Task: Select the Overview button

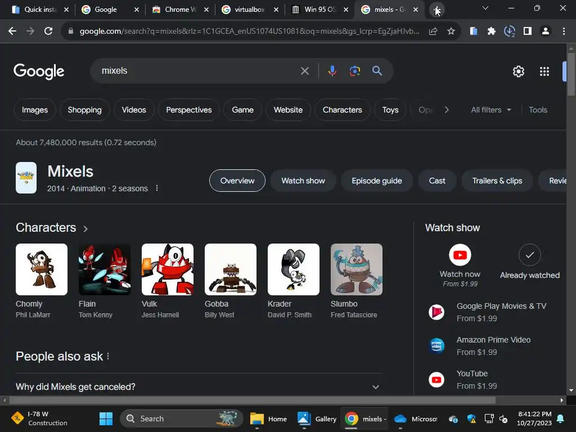Action: pyautogui.click(x=237, y=181)
